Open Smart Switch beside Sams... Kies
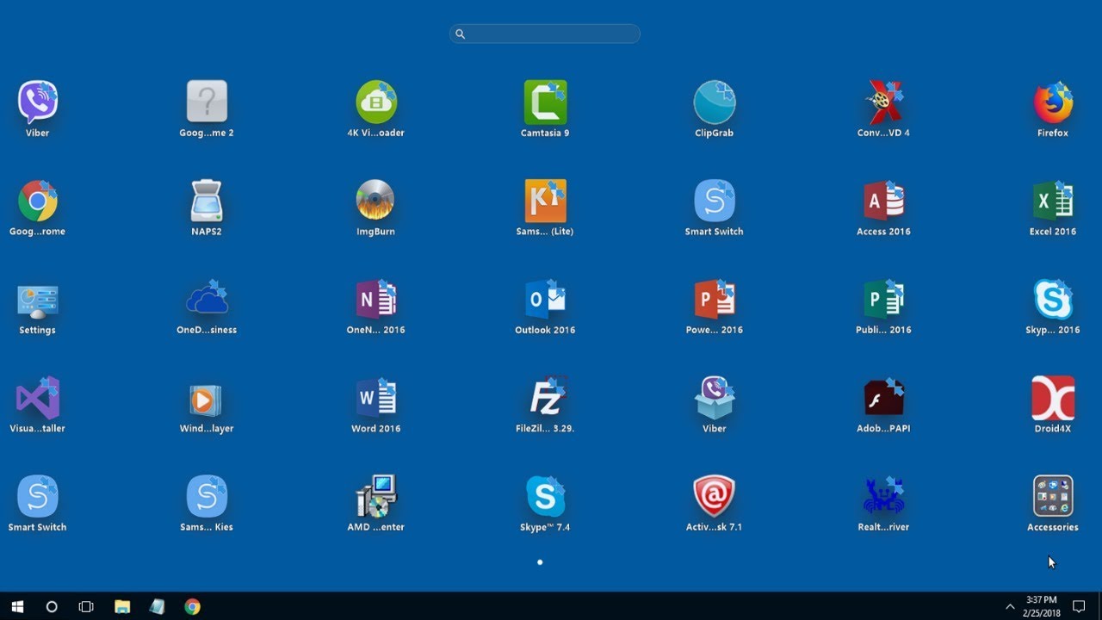This screenshot has width=1102, height=620. [37, 497]
